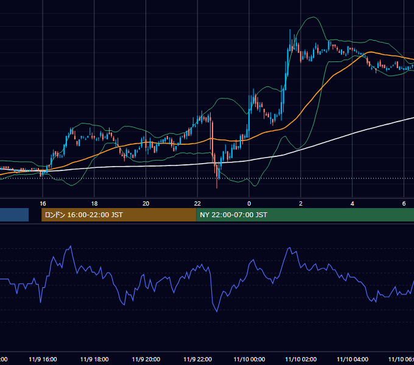
Task: Select the '4' hour label on price chart axis
Action: click(353, 204)
